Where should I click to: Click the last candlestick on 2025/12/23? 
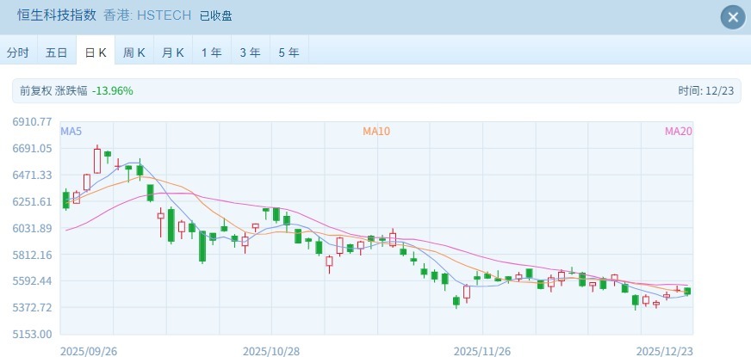coord(687,291)
